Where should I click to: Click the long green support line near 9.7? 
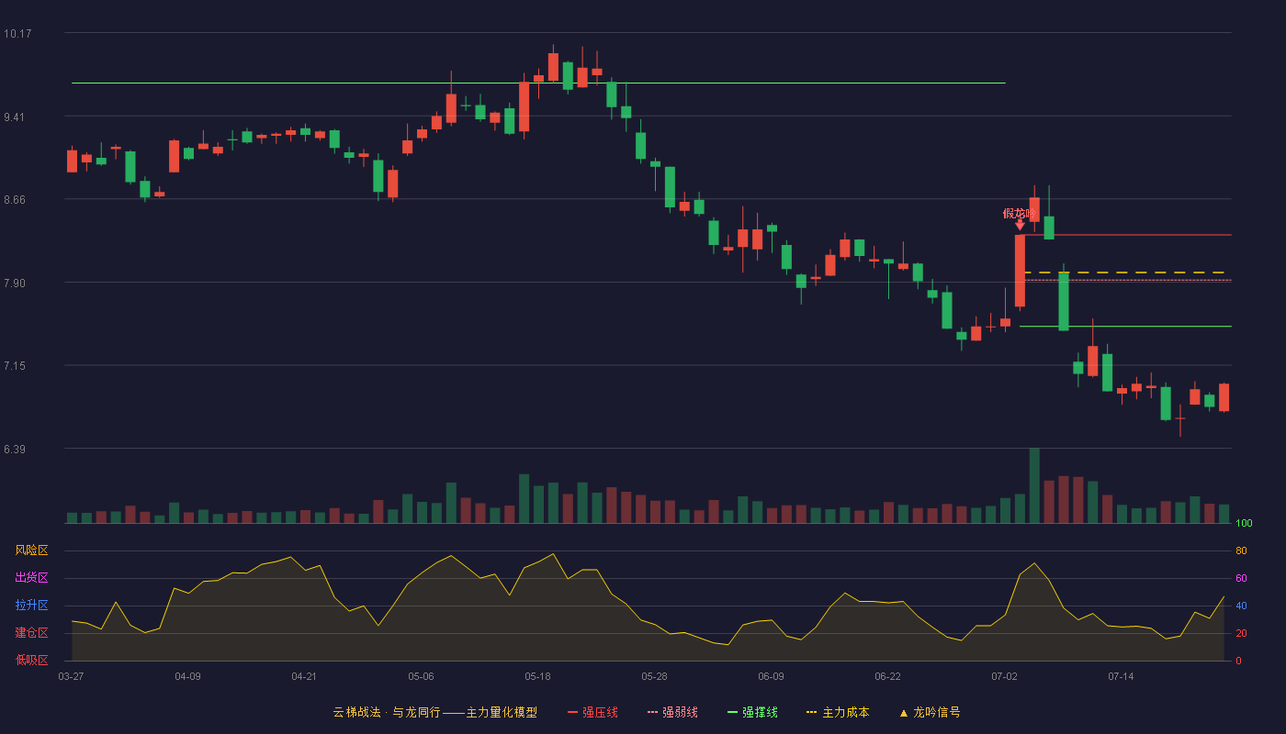click(538, 83)
